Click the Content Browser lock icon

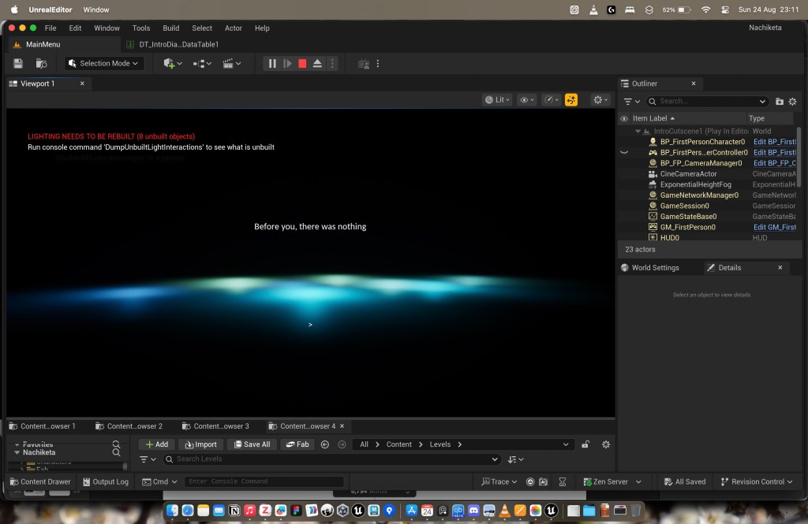click(585, 444)
